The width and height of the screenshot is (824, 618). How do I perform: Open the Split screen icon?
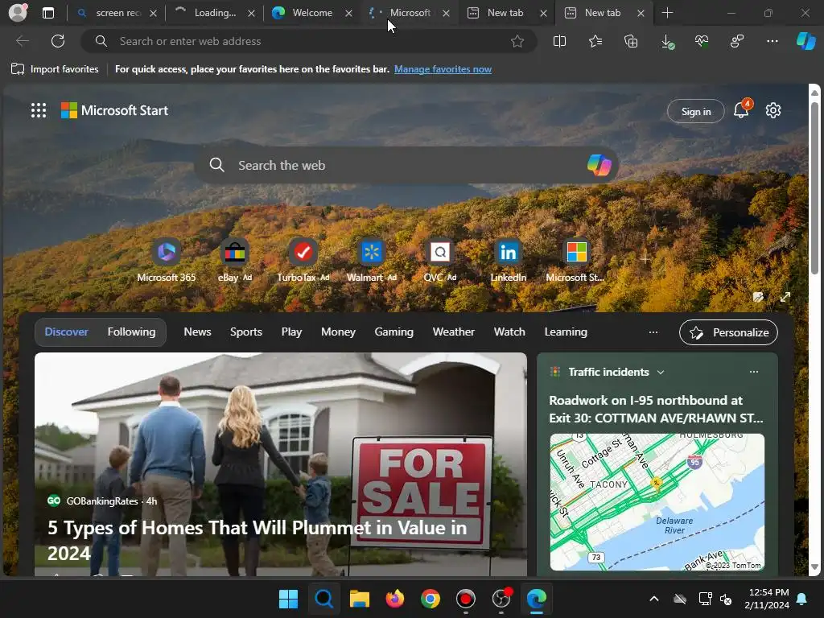[560, 41]
